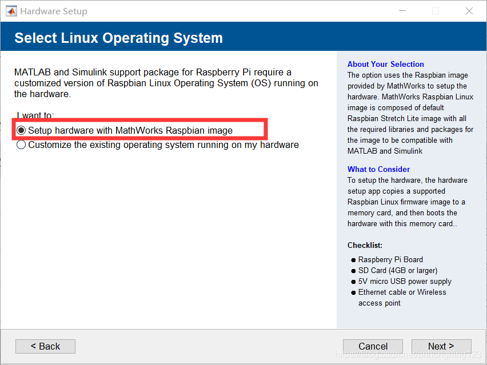
Task: Click the 5V micro USB power supply bullet
Action: coord(405,281)
